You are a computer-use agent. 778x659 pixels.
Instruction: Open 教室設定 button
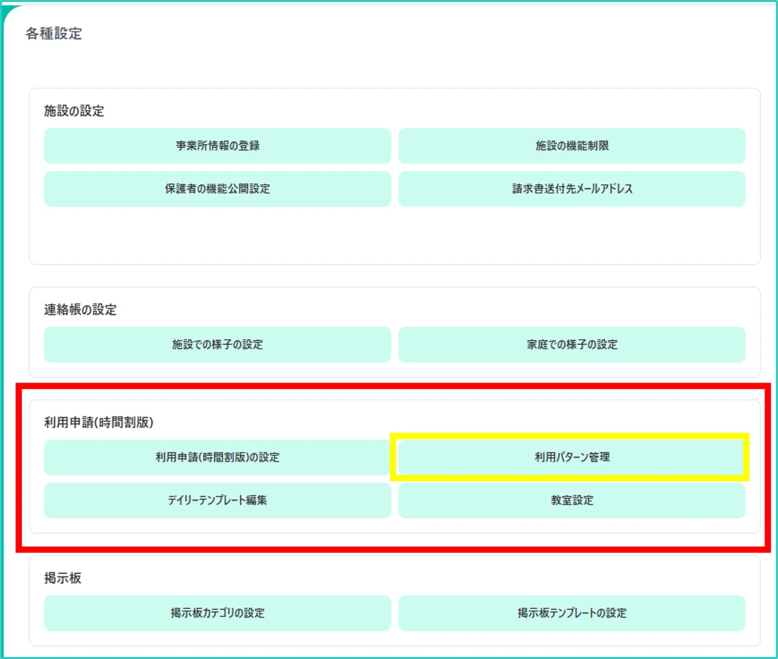pyautogui.click(x=572, y=500)
